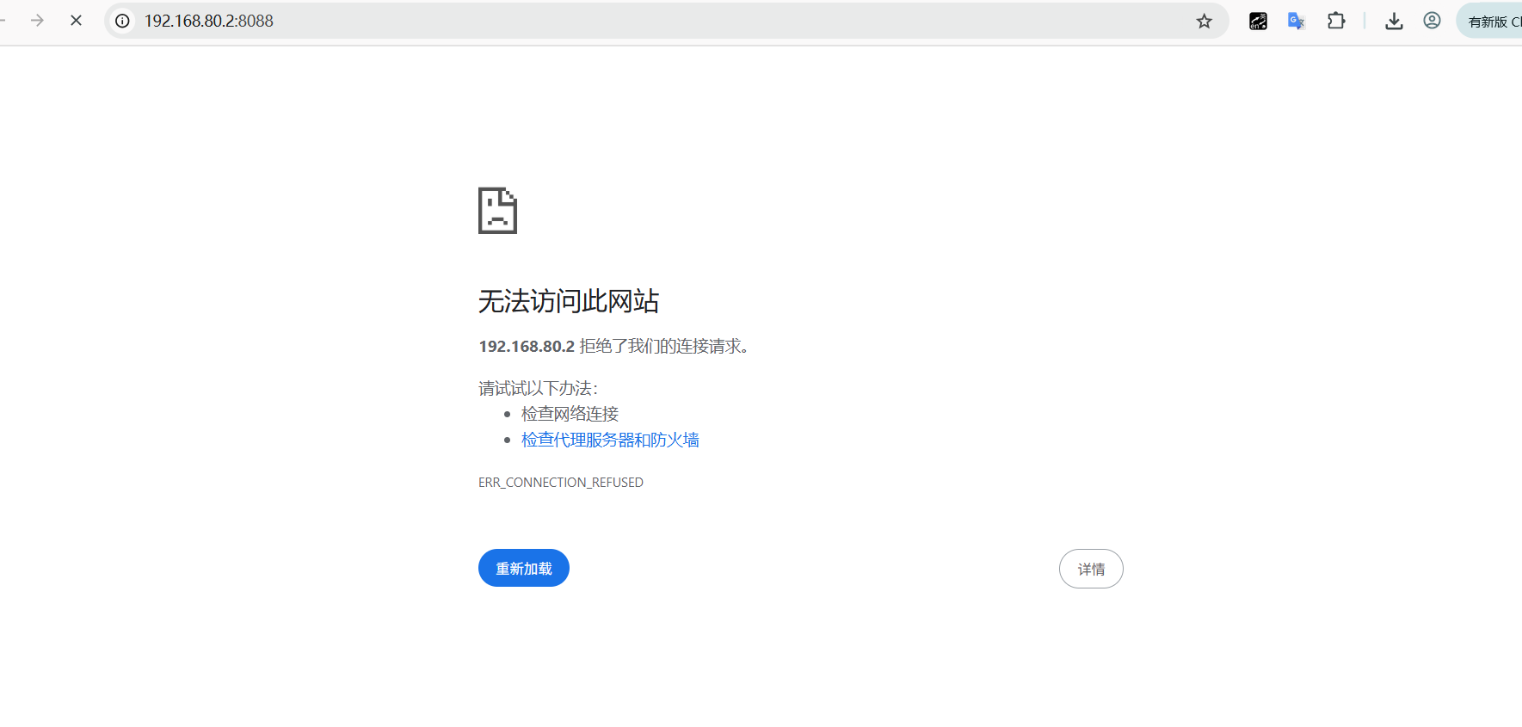This screenshot has width=1522, height=727.
Task: Click the 有新版 Chrome update button
Action: pos(1493,22)
